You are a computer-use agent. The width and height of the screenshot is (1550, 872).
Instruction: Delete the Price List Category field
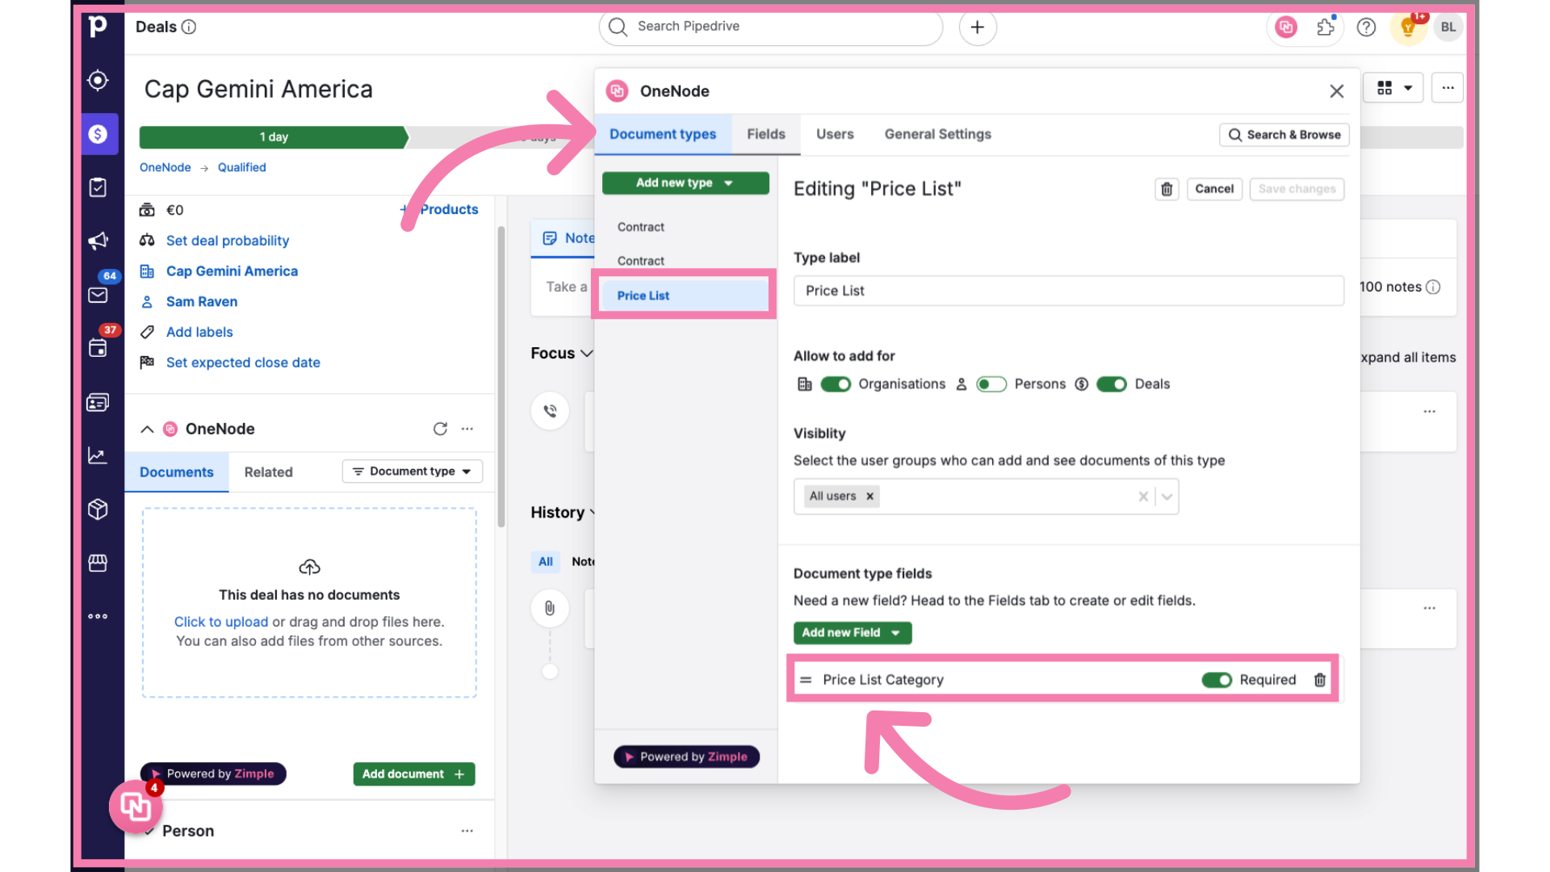pyautogui.click(x=1320, y=680)
